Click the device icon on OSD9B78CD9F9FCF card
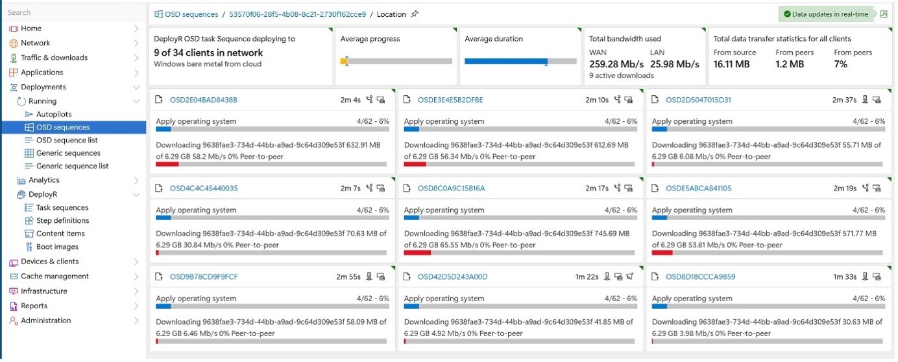This screenshot has height=362, width=898. [x=369, y=277]
